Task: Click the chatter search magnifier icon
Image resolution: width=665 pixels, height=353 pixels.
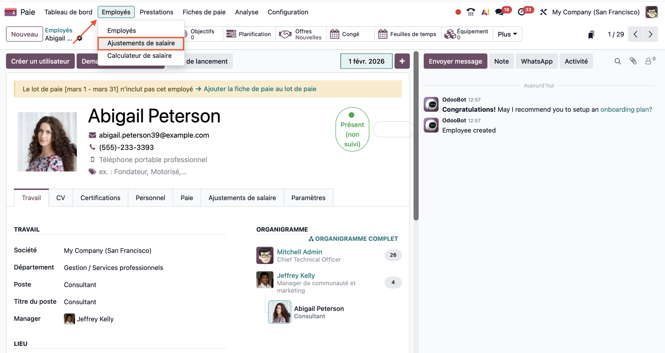Action: (618, 61)
